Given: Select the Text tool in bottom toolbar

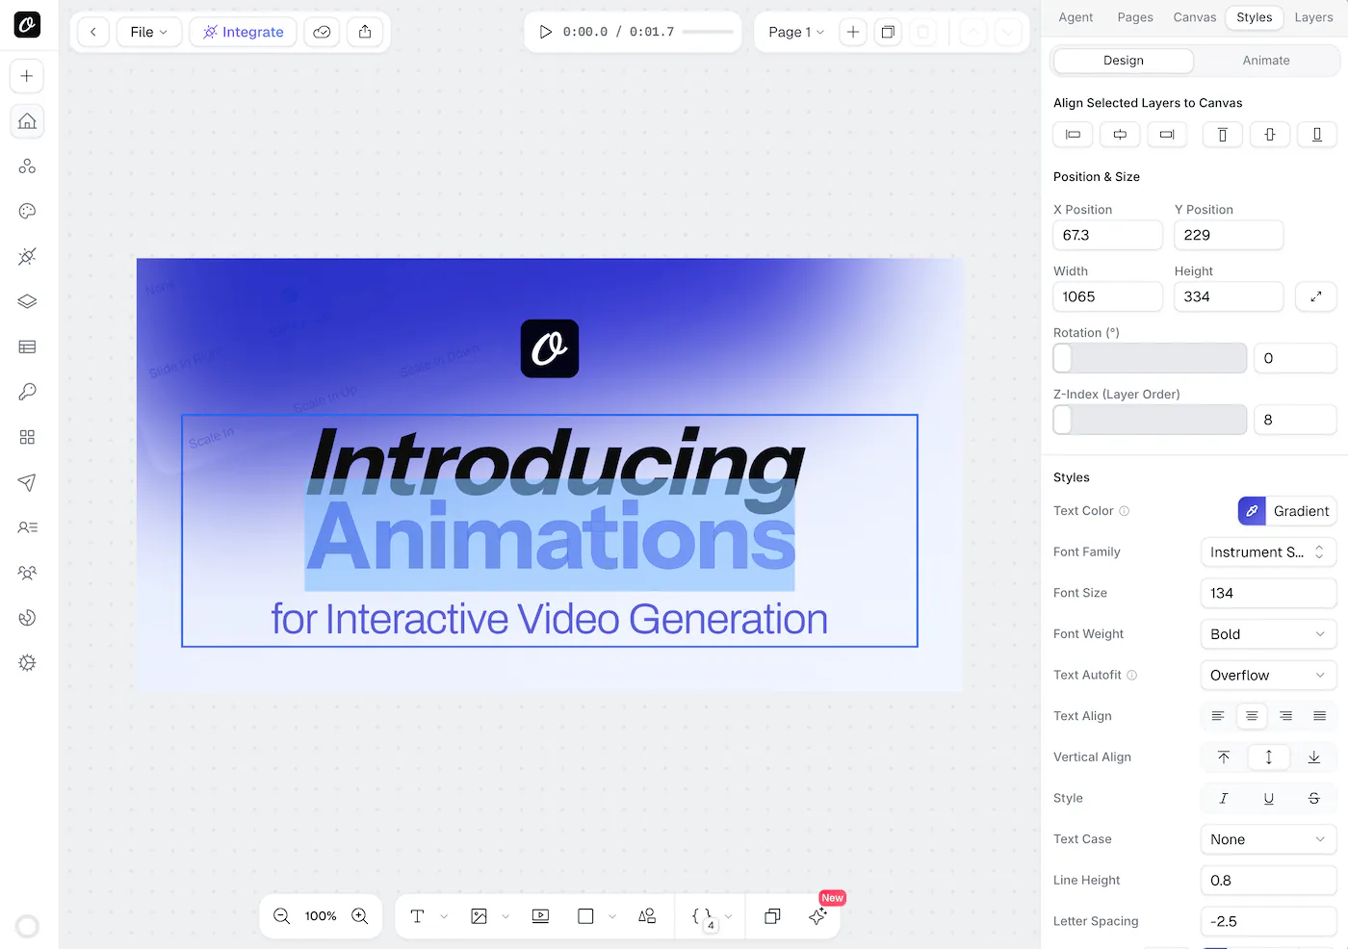Looking at the screenshot, I should 417,916.
